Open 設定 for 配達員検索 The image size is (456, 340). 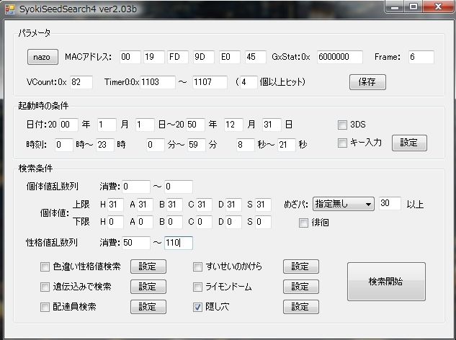(x=148, y=307)
